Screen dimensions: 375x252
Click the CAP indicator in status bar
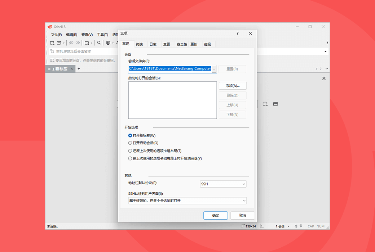pyautogui.click(x=311, y=226)
